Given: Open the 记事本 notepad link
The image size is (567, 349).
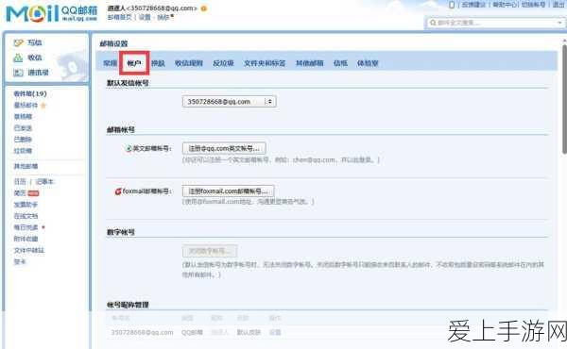Looking at the screenshot, I should [x=44, y=181].
